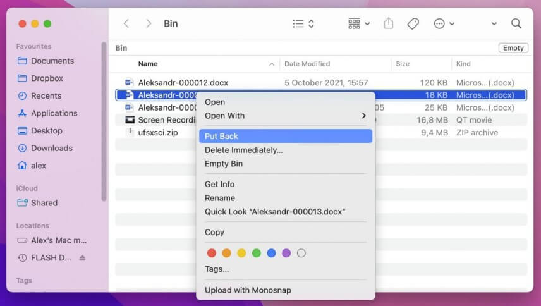Expand the Open With submenu arrow

click(363, 116)
